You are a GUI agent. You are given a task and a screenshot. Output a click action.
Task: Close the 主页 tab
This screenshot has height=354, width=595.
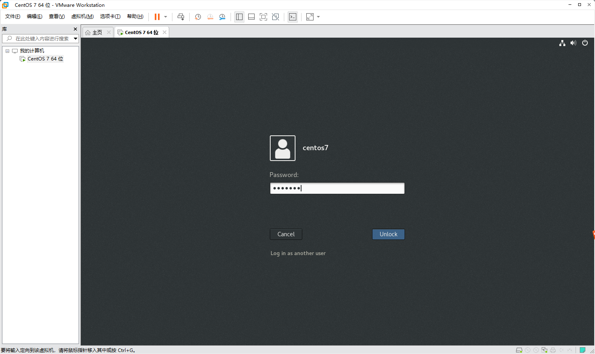pos(109,32)
